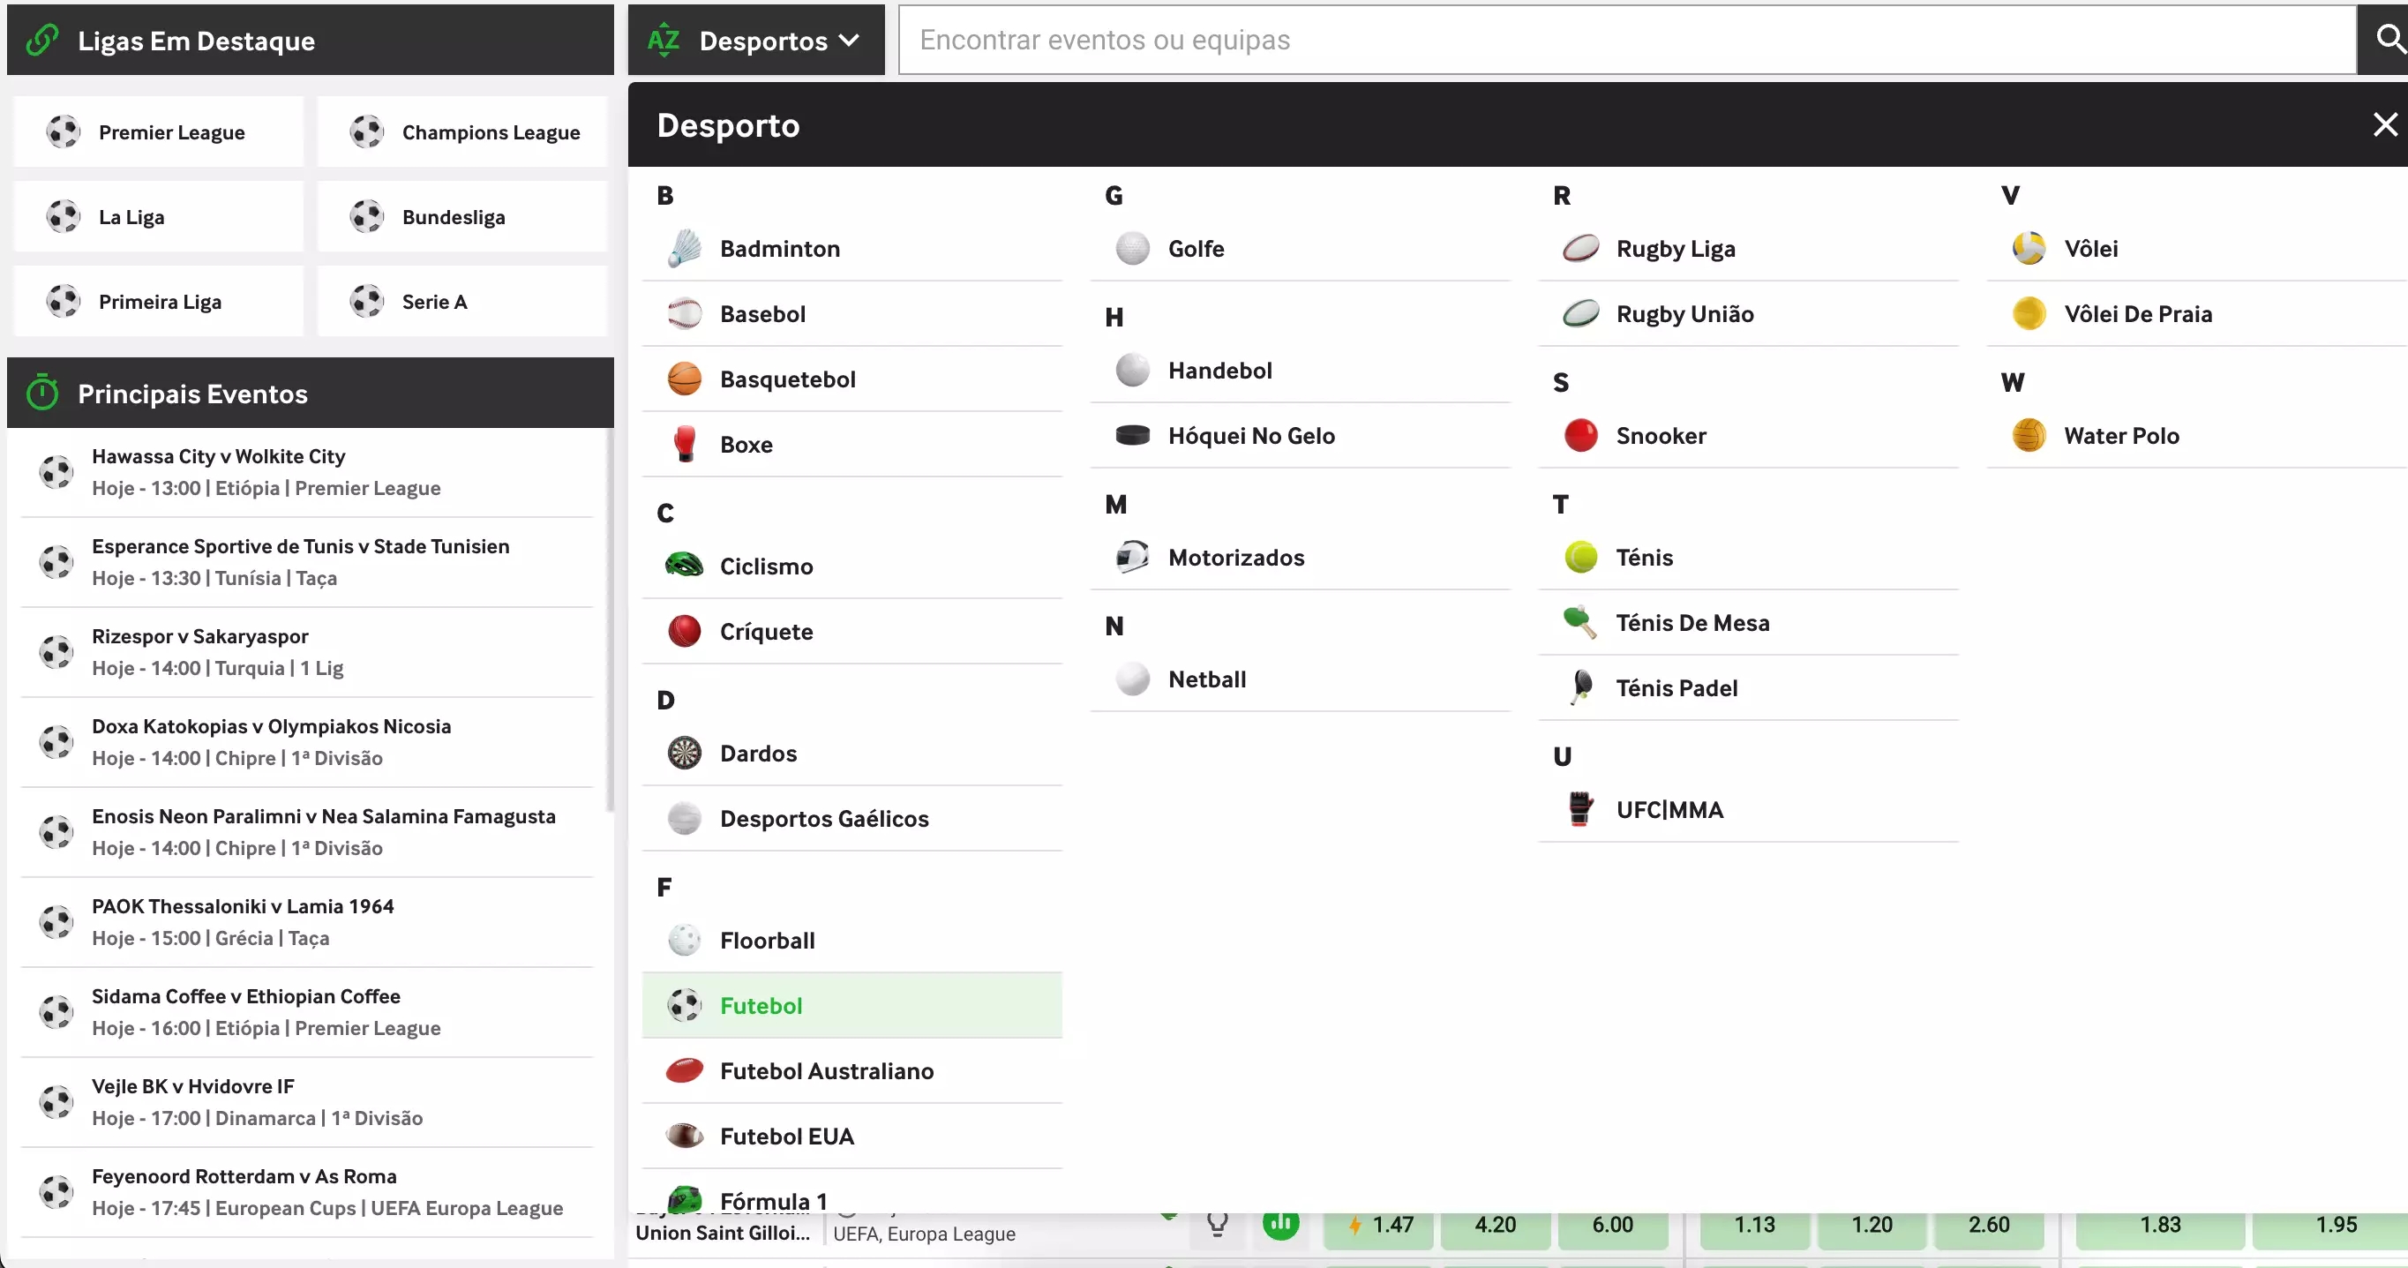This screenshot has height=1268, width=2408.
Task: Click the Boxe glove icon
Action: [684, 444]
